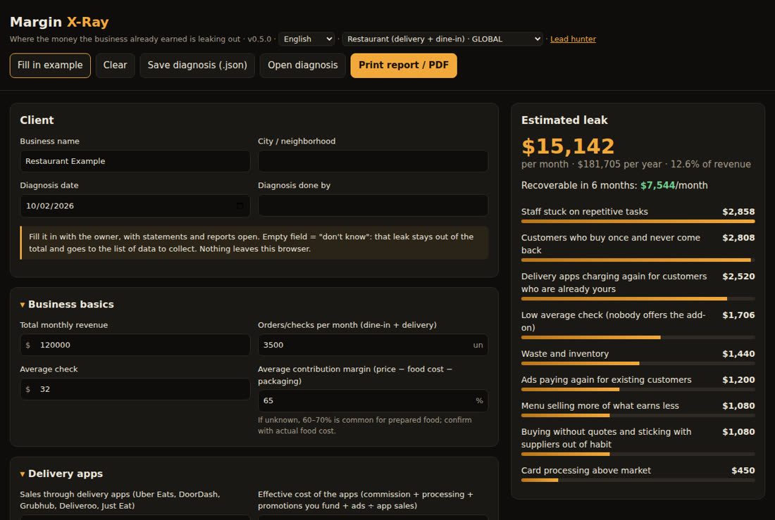The image size is (775, 520).
Task: Click the Diagnosis done by field
Action: click(373, 205)
